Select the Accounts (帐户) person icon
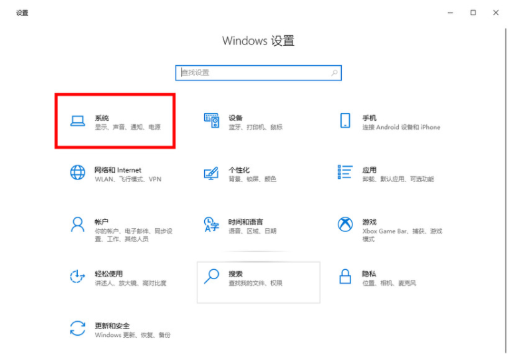The width and height of the screenshot is (508, 355). click(x=78, y=224)
